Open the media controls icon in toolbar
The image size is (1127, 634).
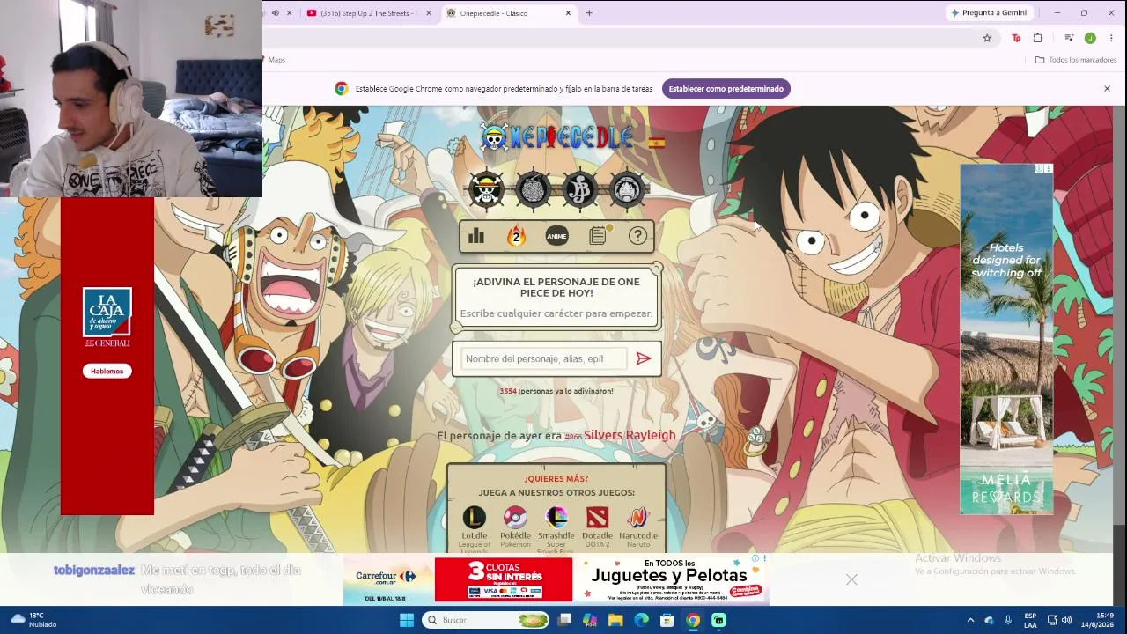click(x=1069, y=38)
